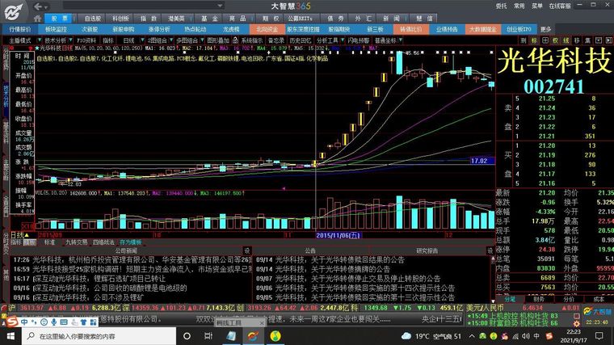Open the Sogou soft keyboard icon
The image size is (614, 345).
pyautogui.click(x=64, y=322)
